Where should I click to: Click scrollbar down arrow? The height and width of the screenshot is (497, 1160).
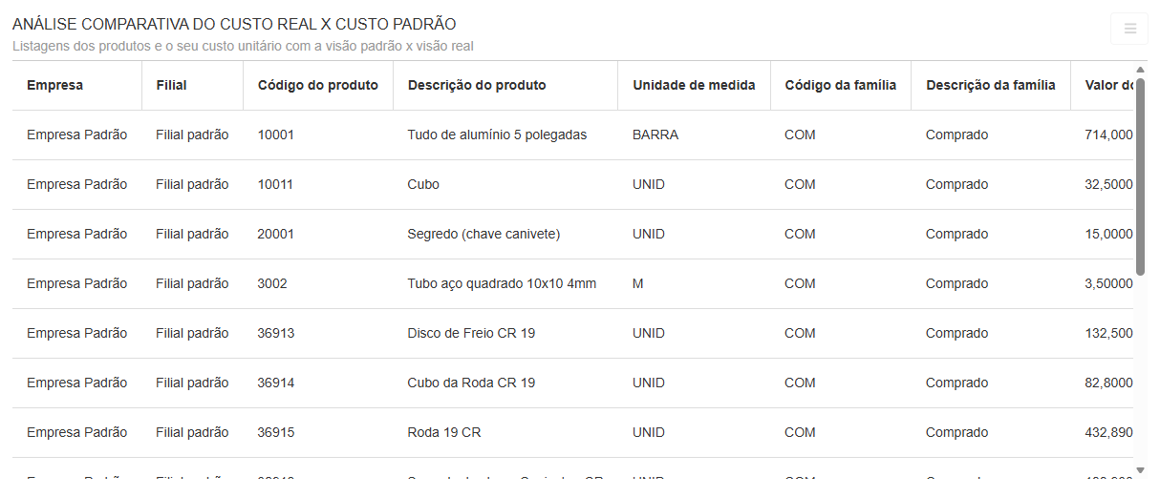[x=1140, y=469]
